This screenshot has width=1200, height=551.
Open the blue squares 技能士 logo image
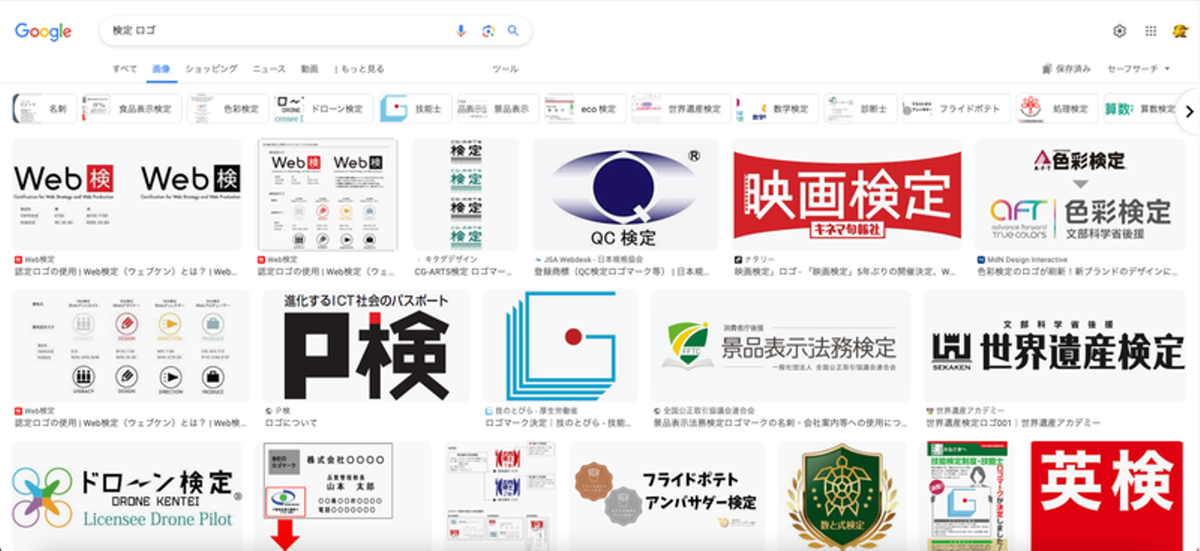560,346
